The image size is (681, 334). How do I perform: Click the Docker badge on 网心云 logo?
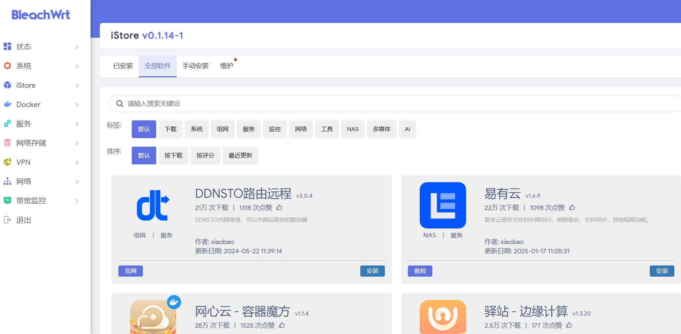[174, 302]
